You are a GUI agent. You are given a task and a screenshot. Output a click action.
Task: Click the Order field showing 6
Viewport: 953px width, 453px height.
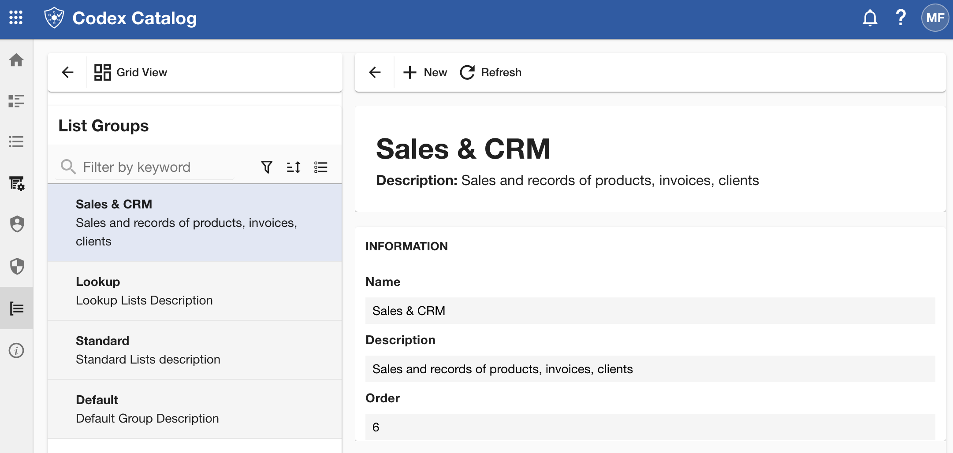pos(650,427)
